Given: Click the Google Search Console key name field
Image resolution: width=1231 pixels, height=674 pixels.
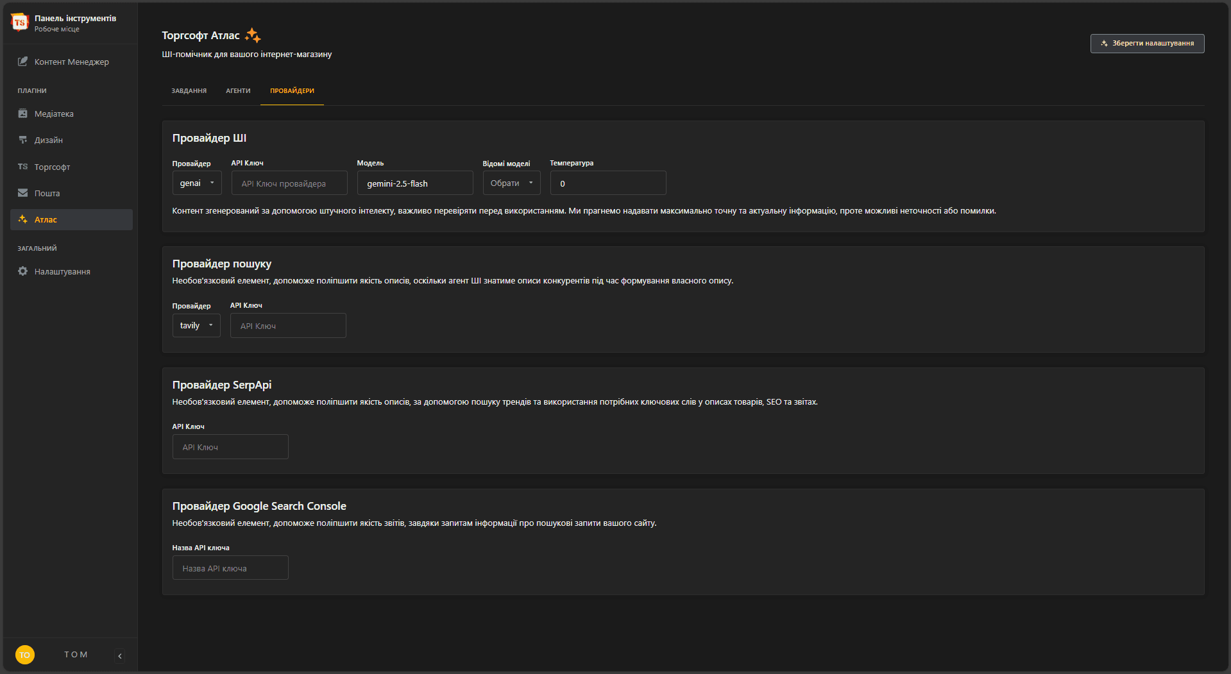Looking at the screenshot, I should [230, 568].
